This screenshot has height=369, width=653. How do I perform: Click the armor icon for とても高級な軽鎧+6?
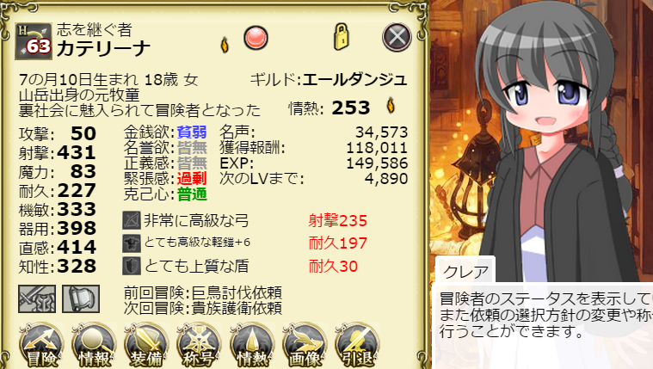[132, 243]
